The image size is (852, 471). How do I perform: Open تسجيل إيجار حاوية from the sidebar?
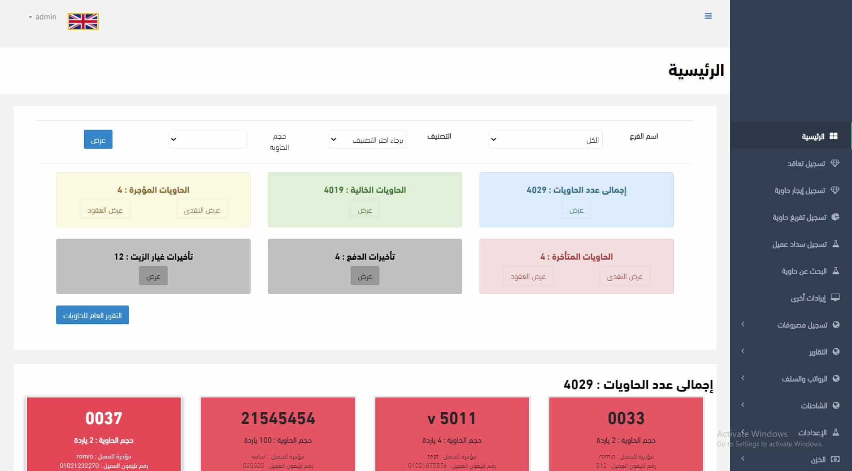coord(799,190)
